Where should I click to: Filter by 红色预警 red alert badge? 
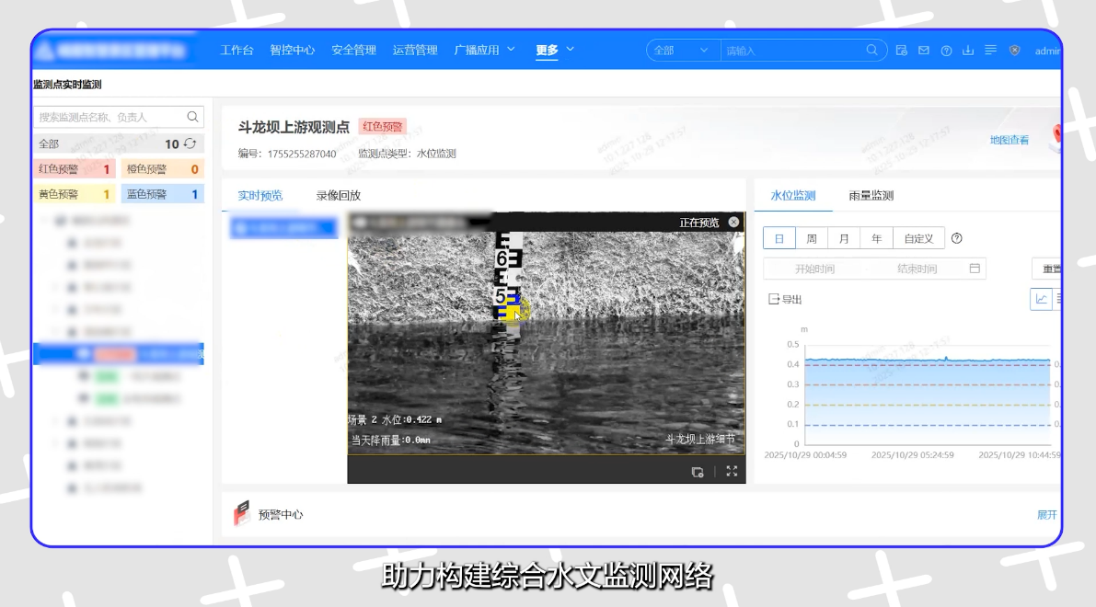(x=74, y=169)
